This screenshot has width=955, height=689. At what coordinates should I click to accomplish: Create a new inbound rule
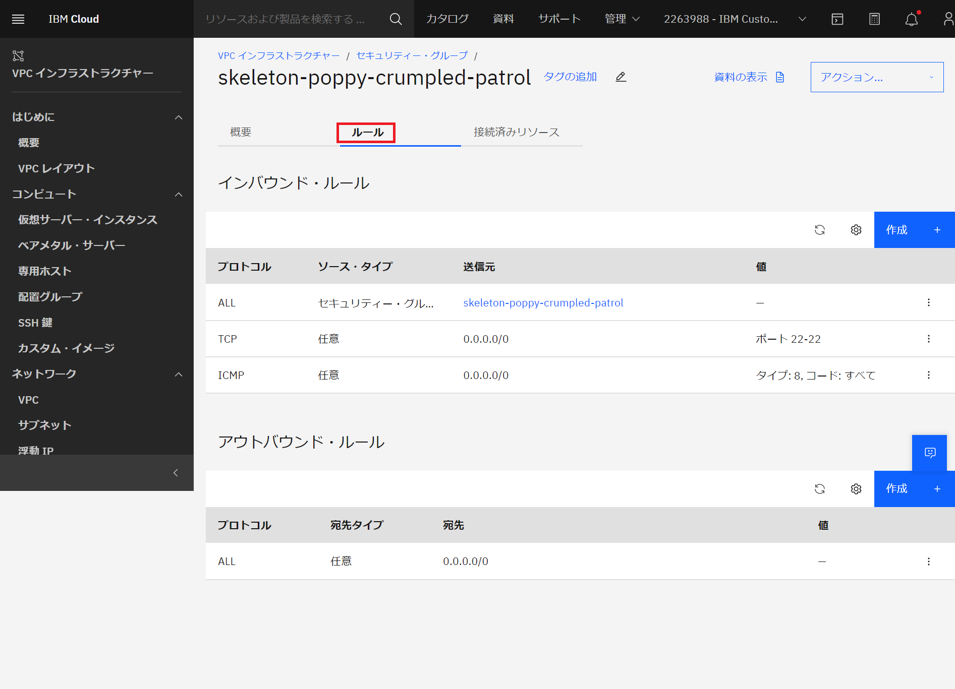[914, 230]
